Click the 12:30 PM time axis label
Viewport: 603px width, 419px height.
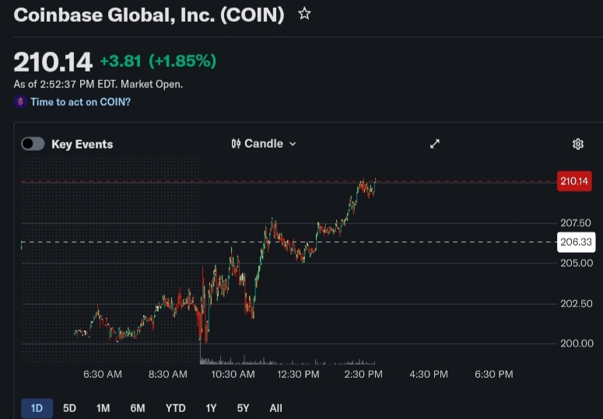click(x=299, y=375)
